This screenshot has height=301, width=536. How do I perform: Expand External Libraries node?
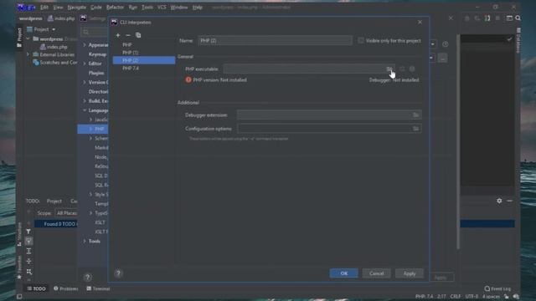tap(28, 54)
